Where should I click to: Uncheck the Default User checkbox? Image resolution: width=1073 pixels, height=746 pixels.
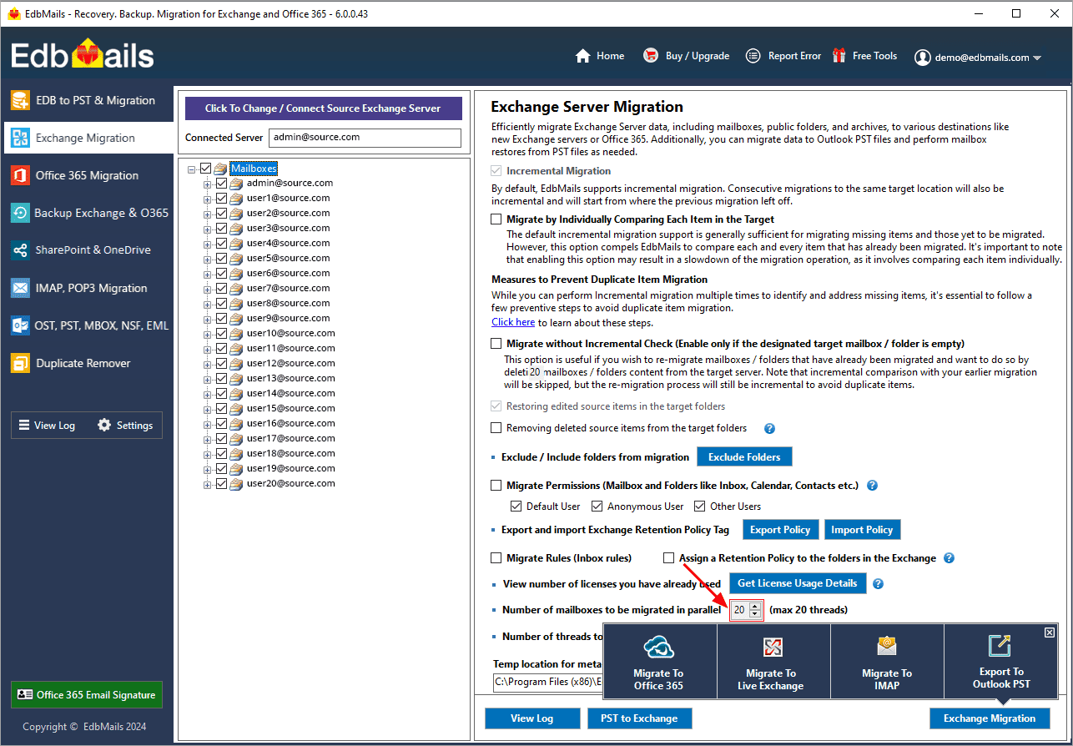[x=516, y=506]
